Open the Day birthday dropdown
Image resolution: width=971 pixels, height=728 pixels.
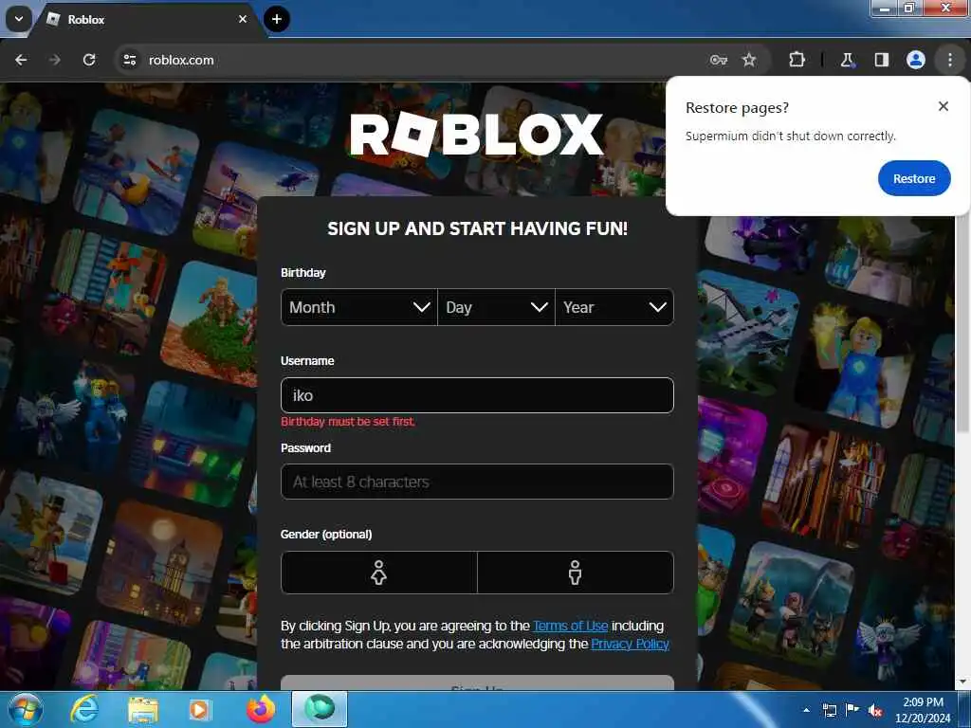tap(496, 307)
